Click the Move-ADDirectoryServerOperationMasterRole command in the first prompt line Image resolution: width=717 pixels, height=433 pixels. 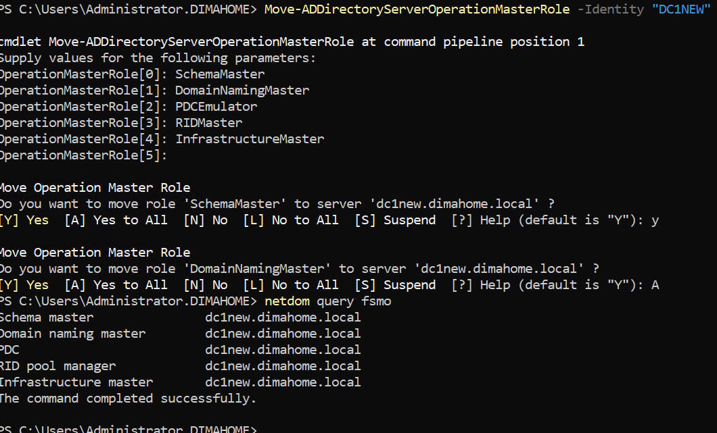click(x=417, y=9)
